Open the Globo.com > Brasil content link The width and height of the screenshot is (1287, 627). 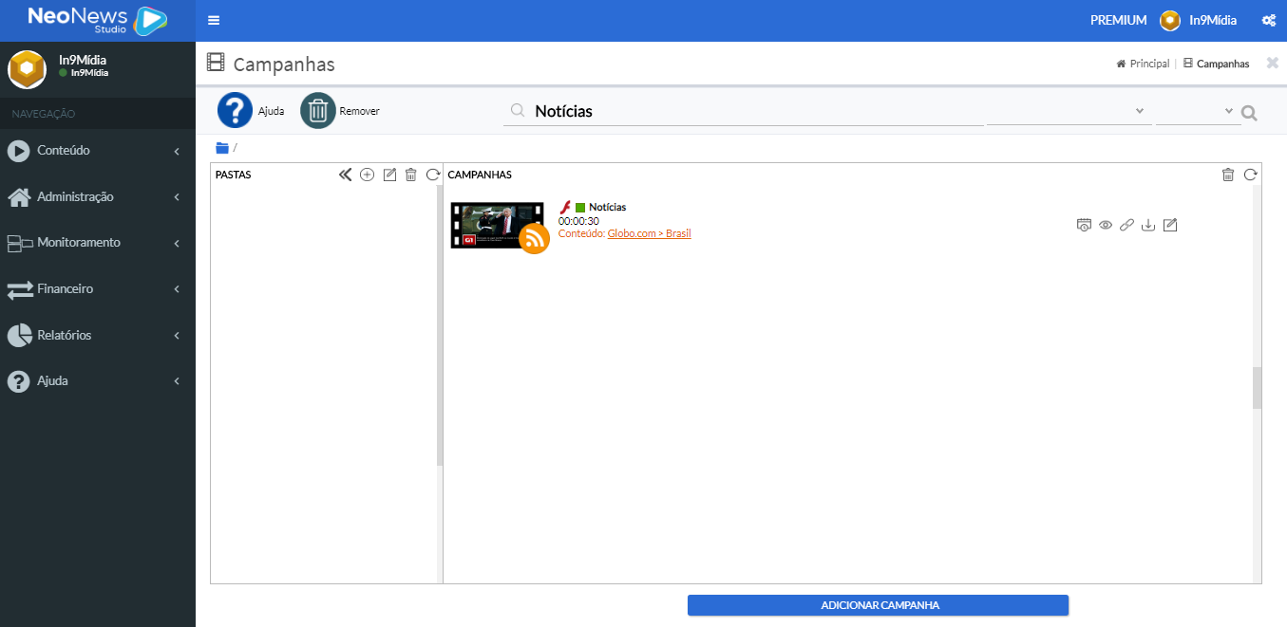(649, 233)
